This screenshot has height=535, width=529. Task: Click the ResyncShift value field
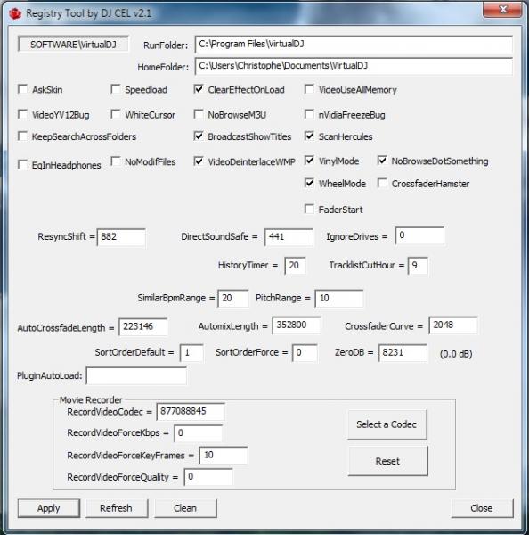[x=121, y=237]
